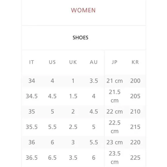Click the IT column header
Screen dimensions: 167x167
(32, 62)
